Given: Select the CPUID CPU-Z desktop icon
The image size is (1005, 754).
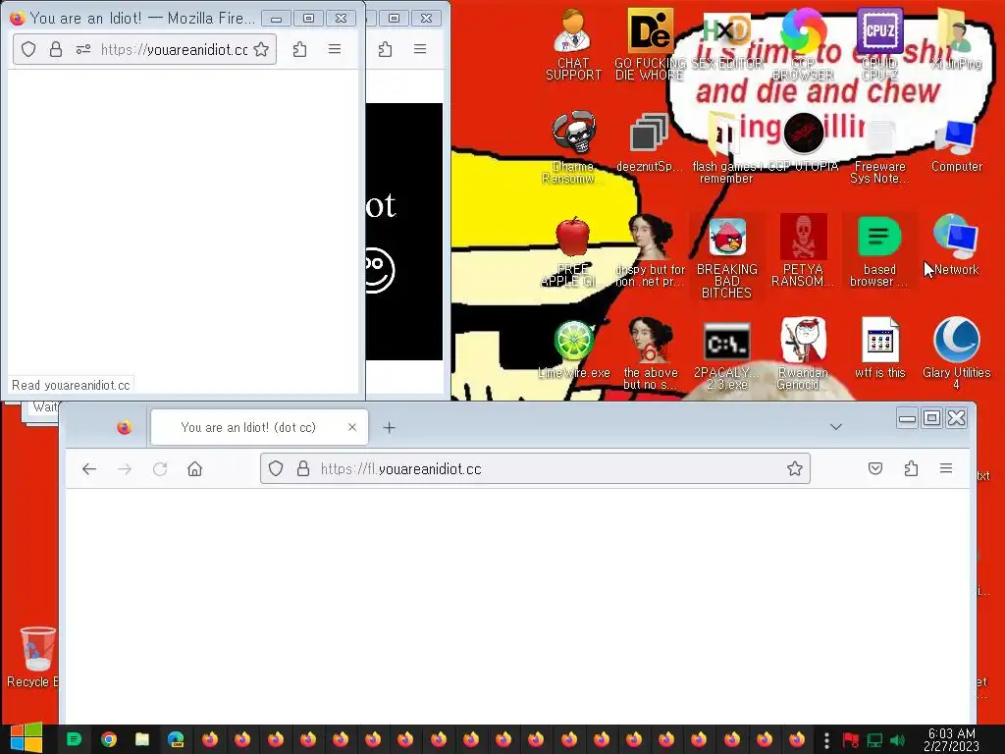Looking at the screenshot, I should [x=879, y=45].
